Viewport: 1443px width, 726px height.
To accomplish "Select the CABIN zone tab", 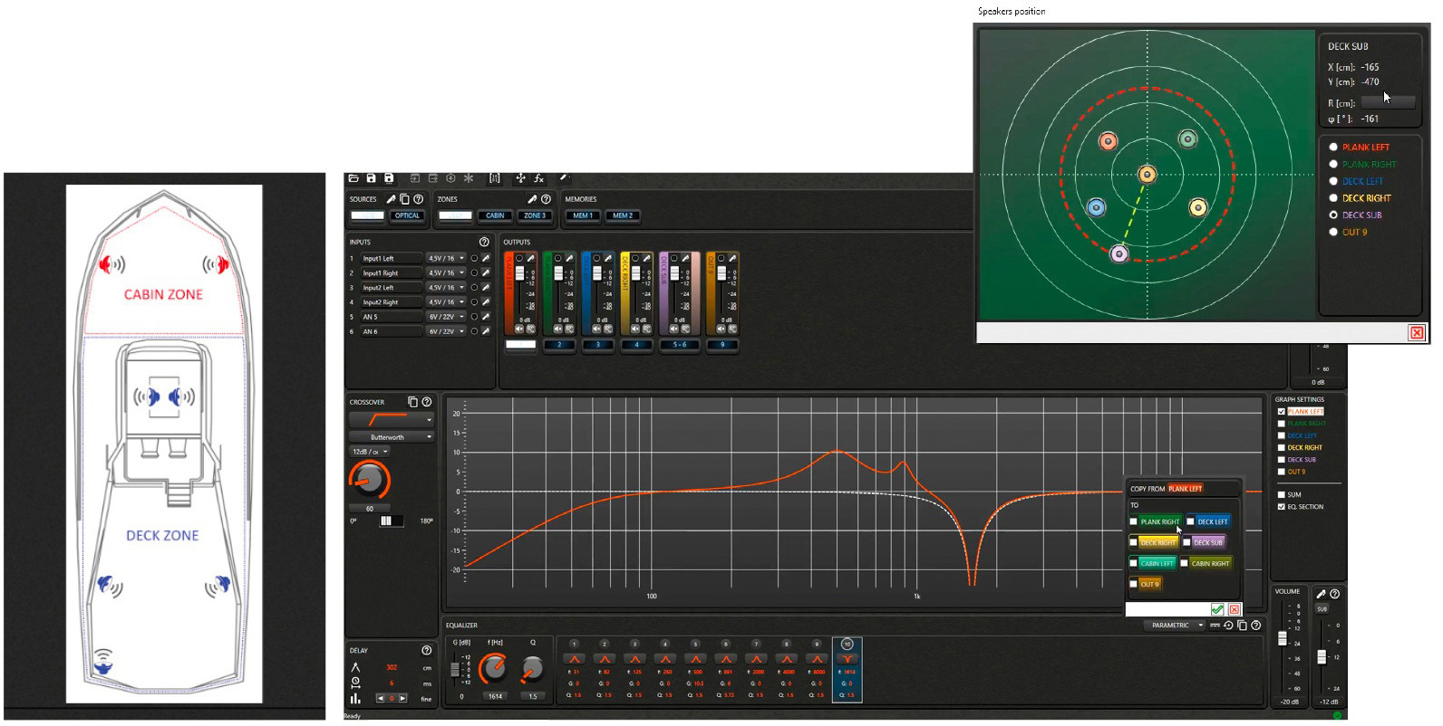I will click(495, 215).
